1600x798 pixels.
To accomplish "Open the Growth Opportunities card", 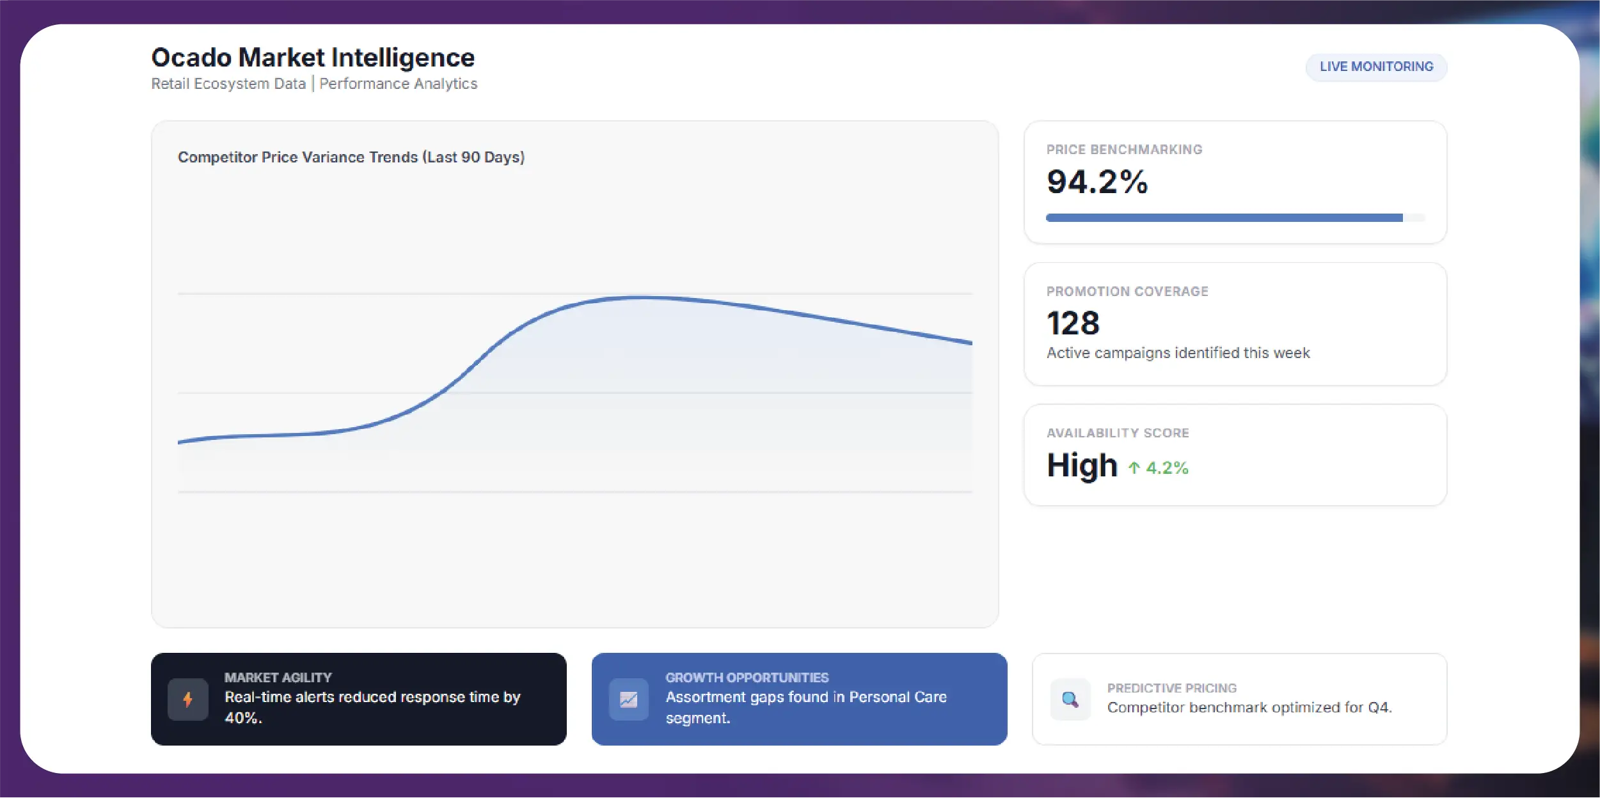I will [799, 699].
